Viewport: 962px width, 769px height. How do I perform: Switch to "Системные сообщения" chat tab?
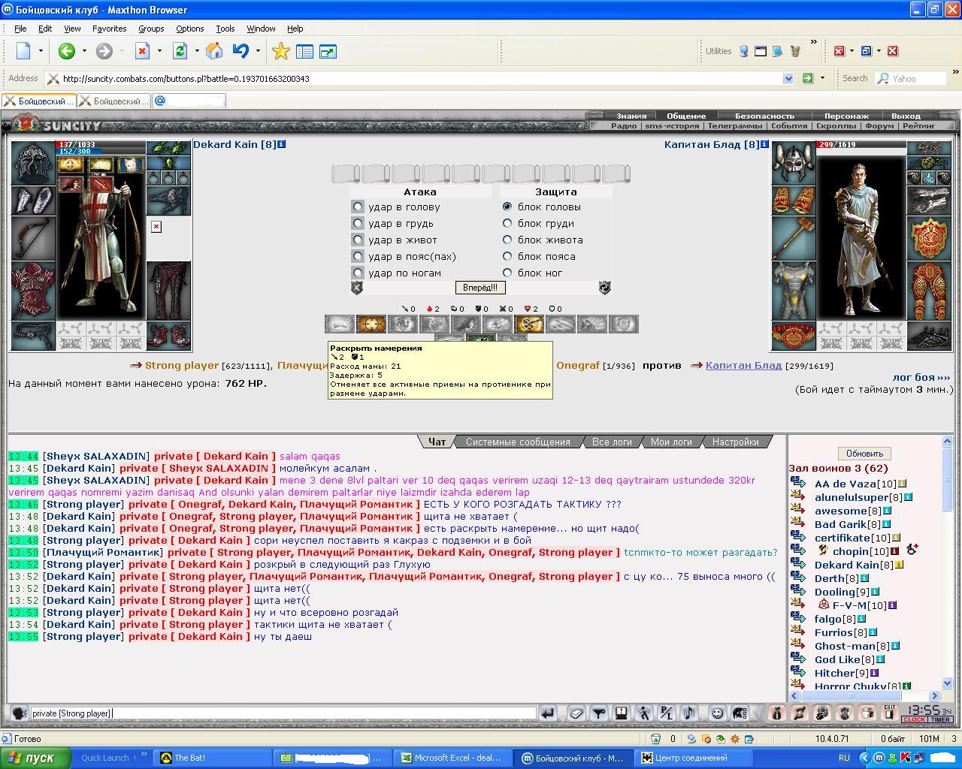click(x=518, y=442)
